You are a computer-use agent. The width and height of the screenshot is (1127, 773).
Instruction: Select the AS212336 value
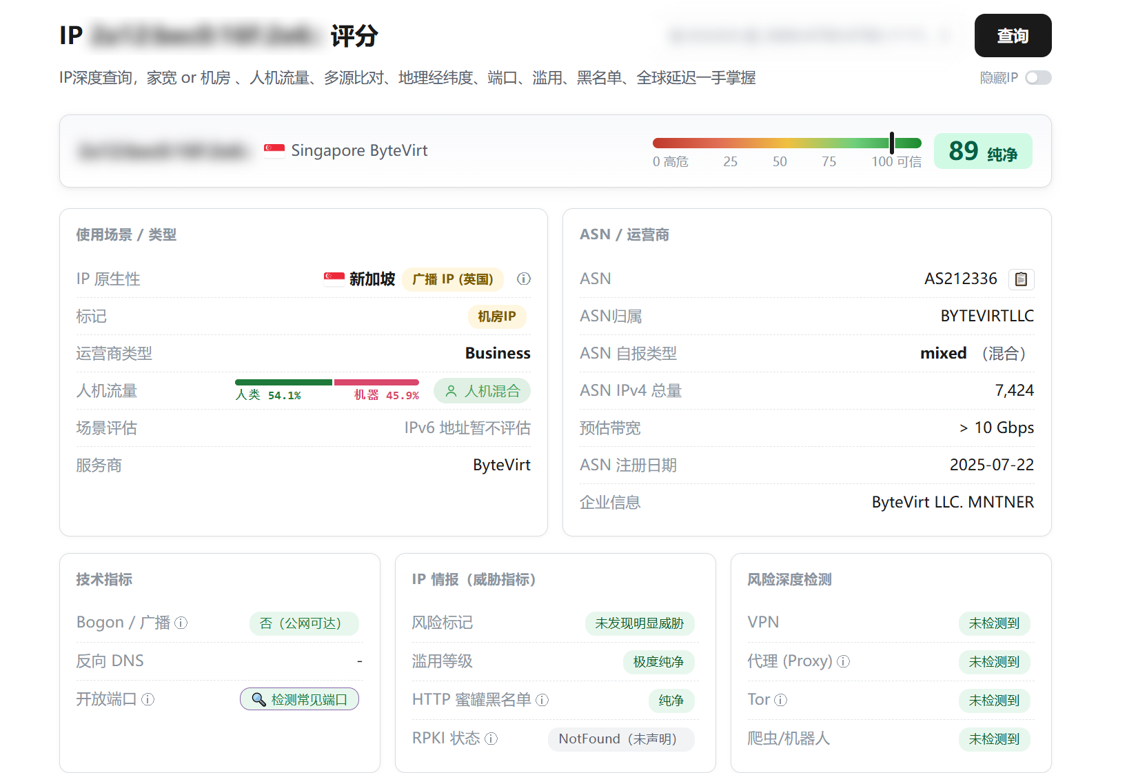(x=960, y=279)
